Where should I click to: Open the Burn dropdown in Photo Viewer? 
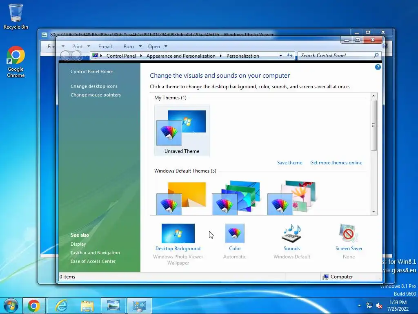140,47
